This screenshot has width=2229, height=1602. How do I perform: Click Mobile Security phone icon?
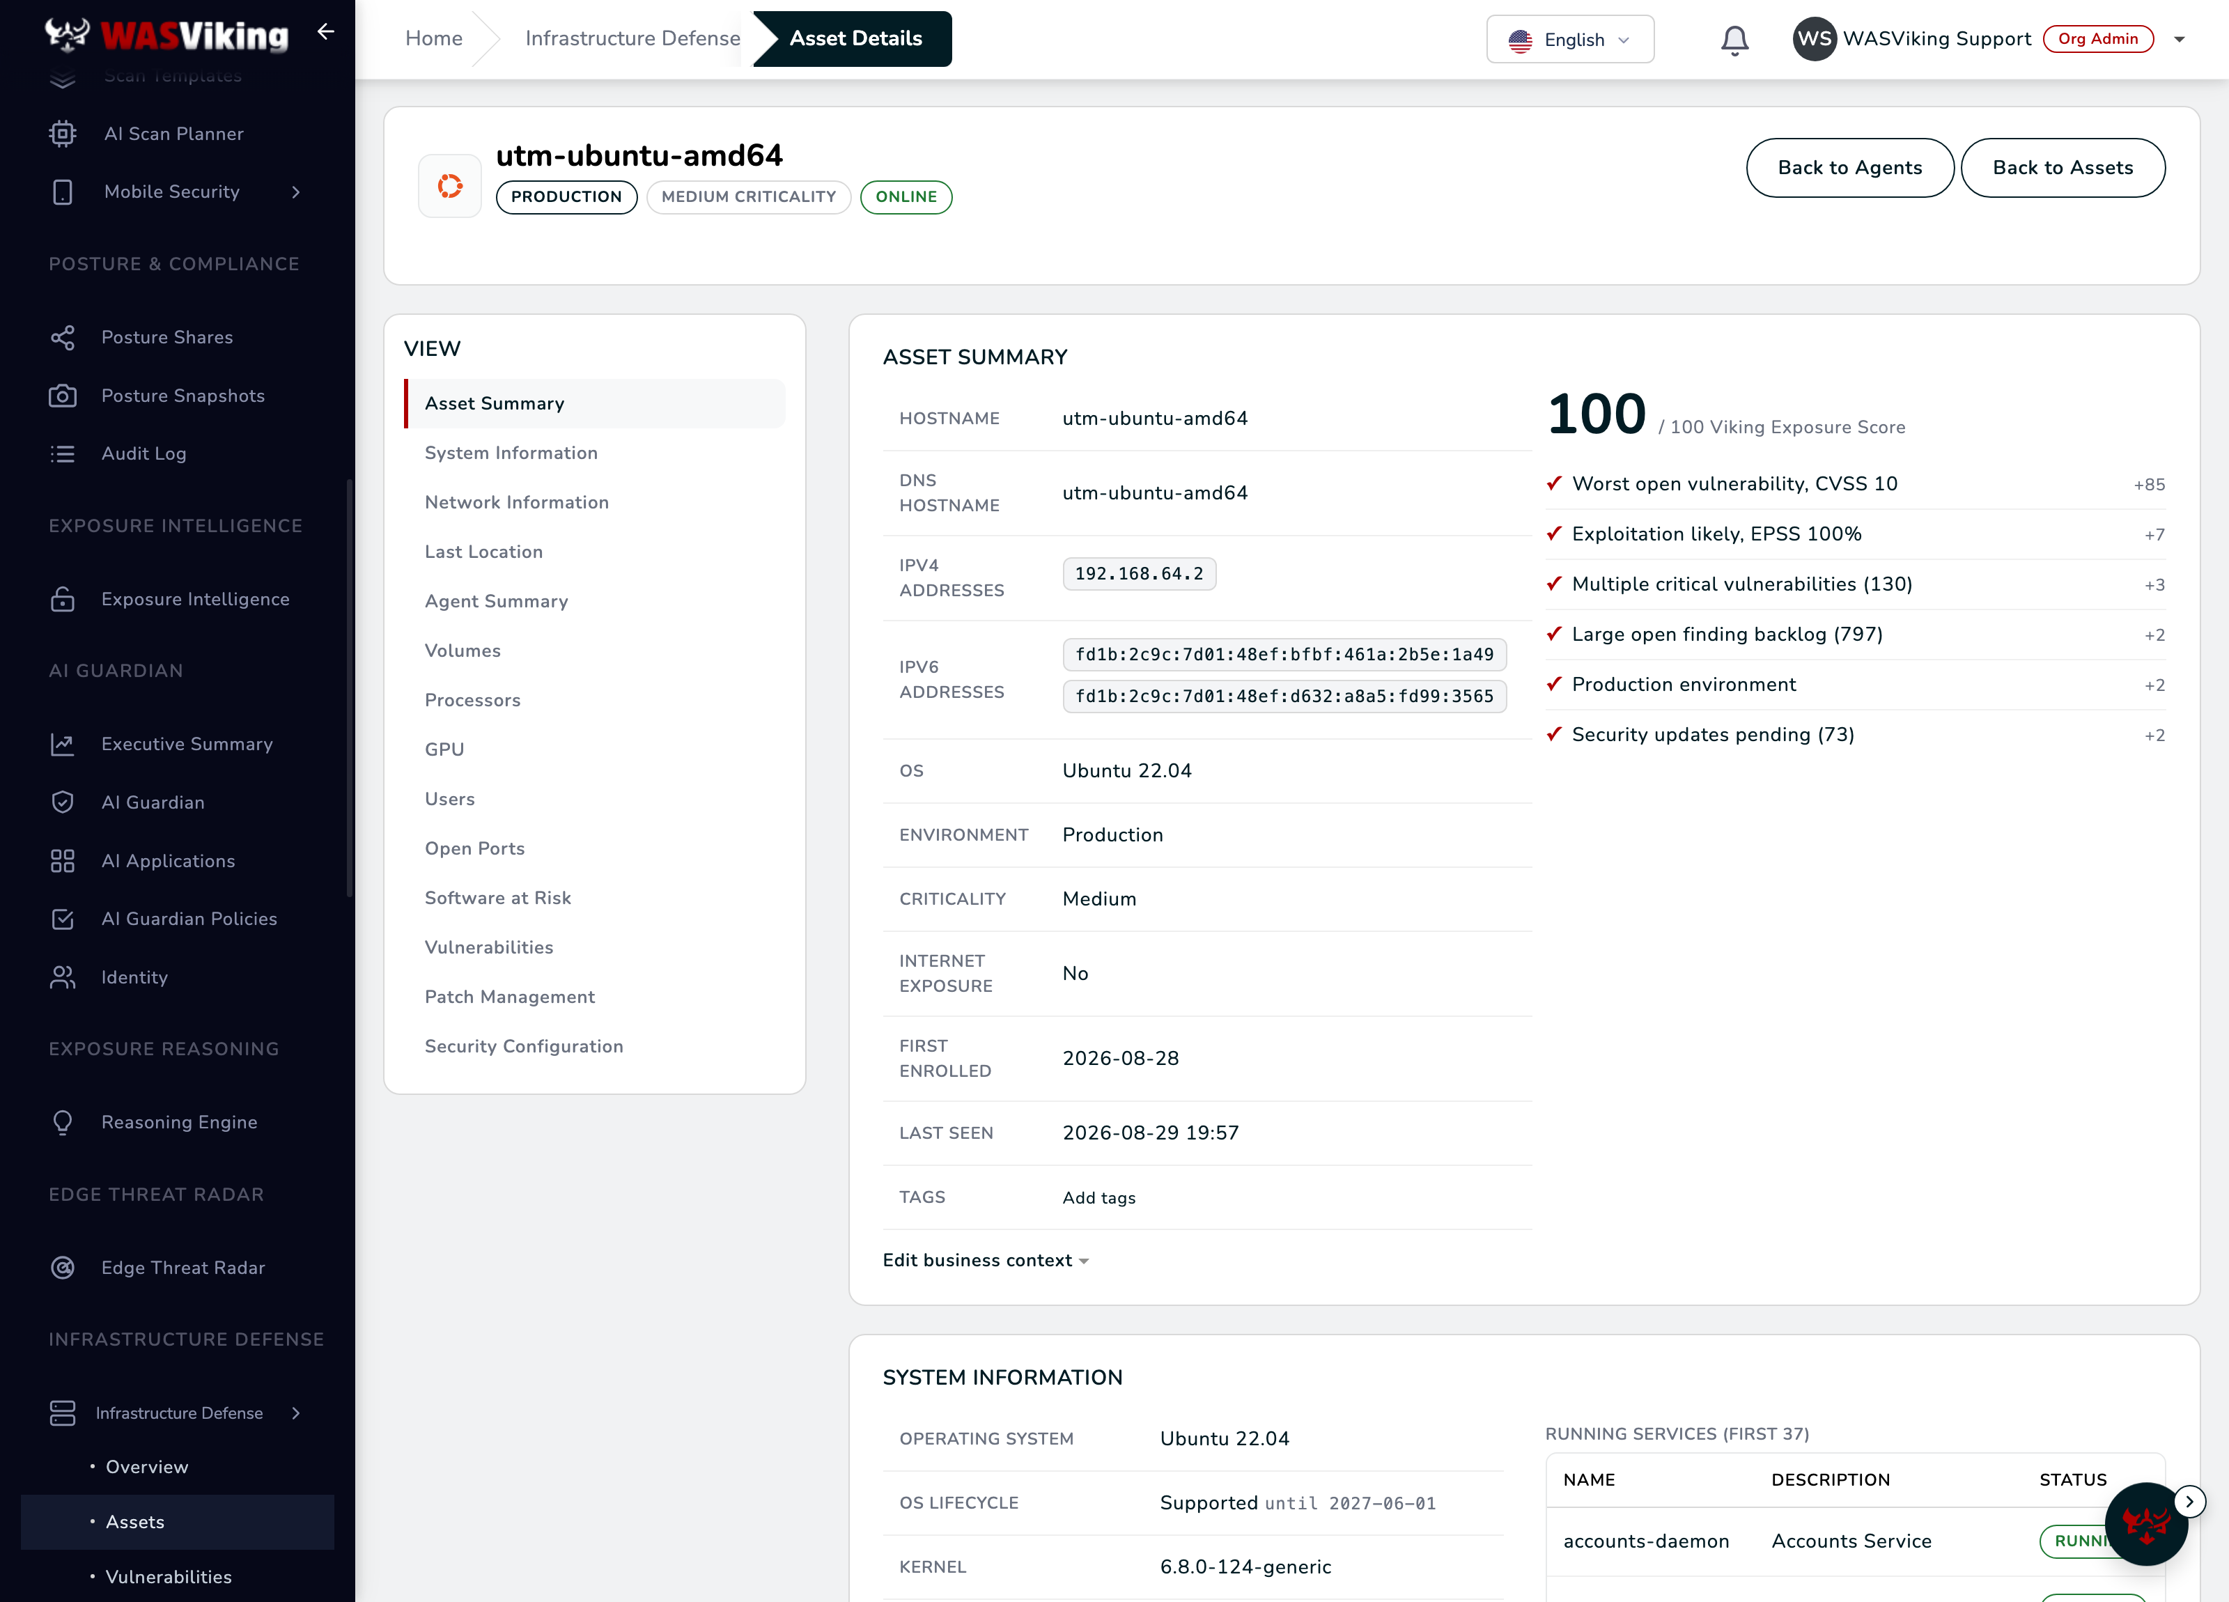(x=63, y=192)
